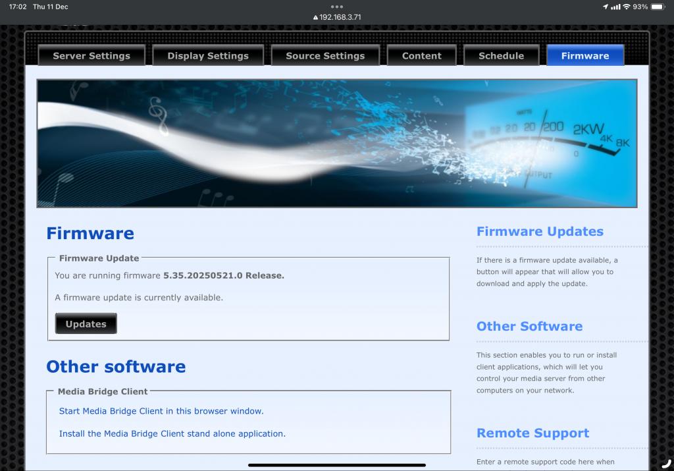Start Media Bridge Client in this browser window

161,411
